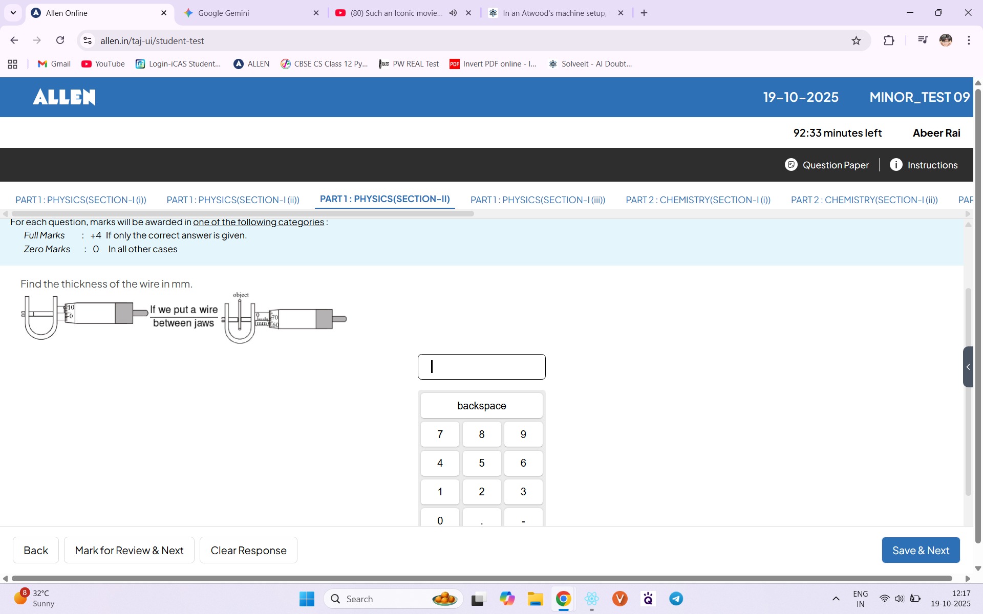The height and width of the screenshot is (614, 983).
Task: Open the Question Paper icon
Action: [791, 165]
